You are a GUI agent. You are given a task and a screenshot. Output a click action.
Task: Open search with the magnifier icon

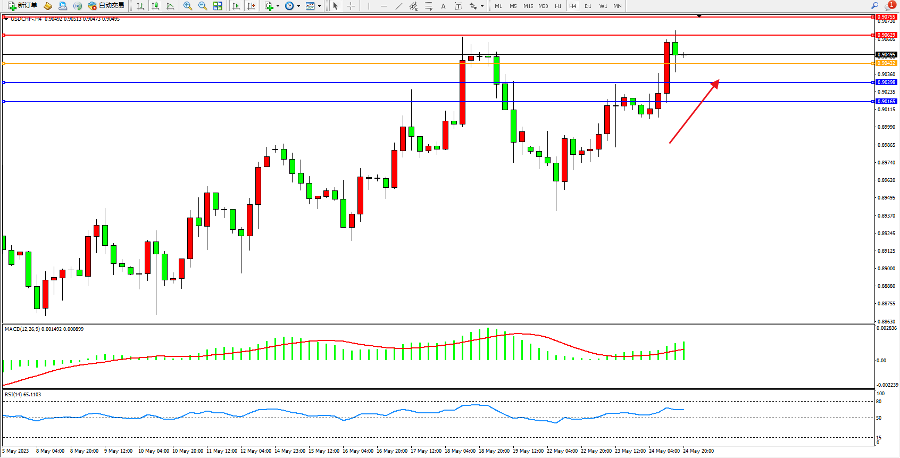874,6
